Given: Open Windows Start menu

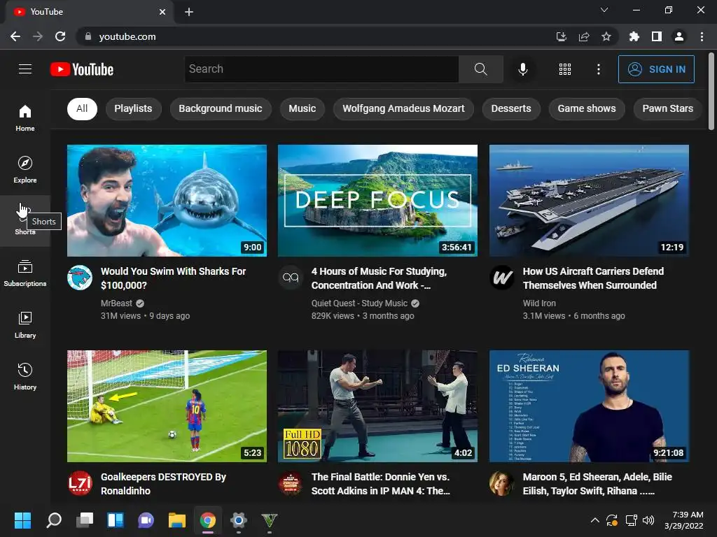Looking at the screenshot, I should click(22, 520).
